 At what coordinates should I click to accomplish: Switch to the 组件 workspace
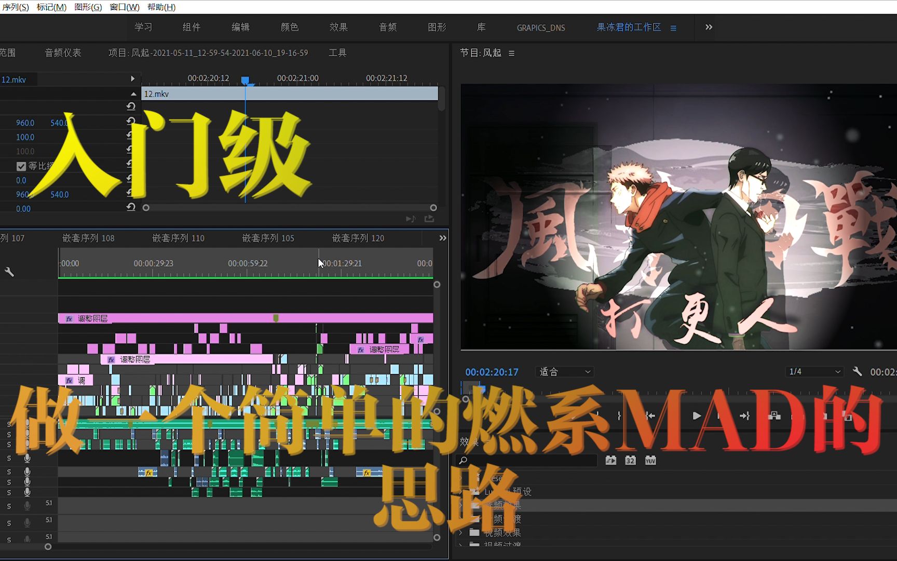click(192, 27)
